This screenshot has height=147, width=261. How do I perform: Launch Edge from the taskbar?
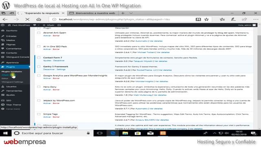point(113,133)
